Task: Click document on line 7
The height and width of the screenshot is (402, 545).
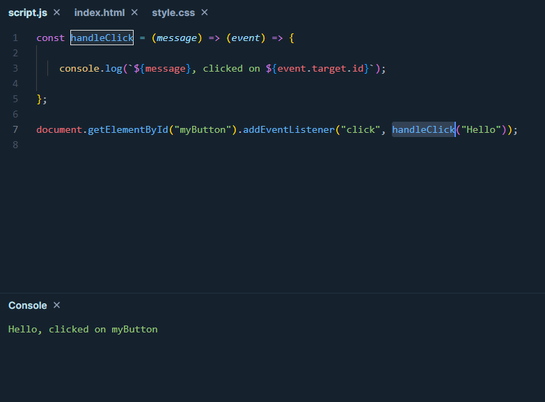Action: 59,129
